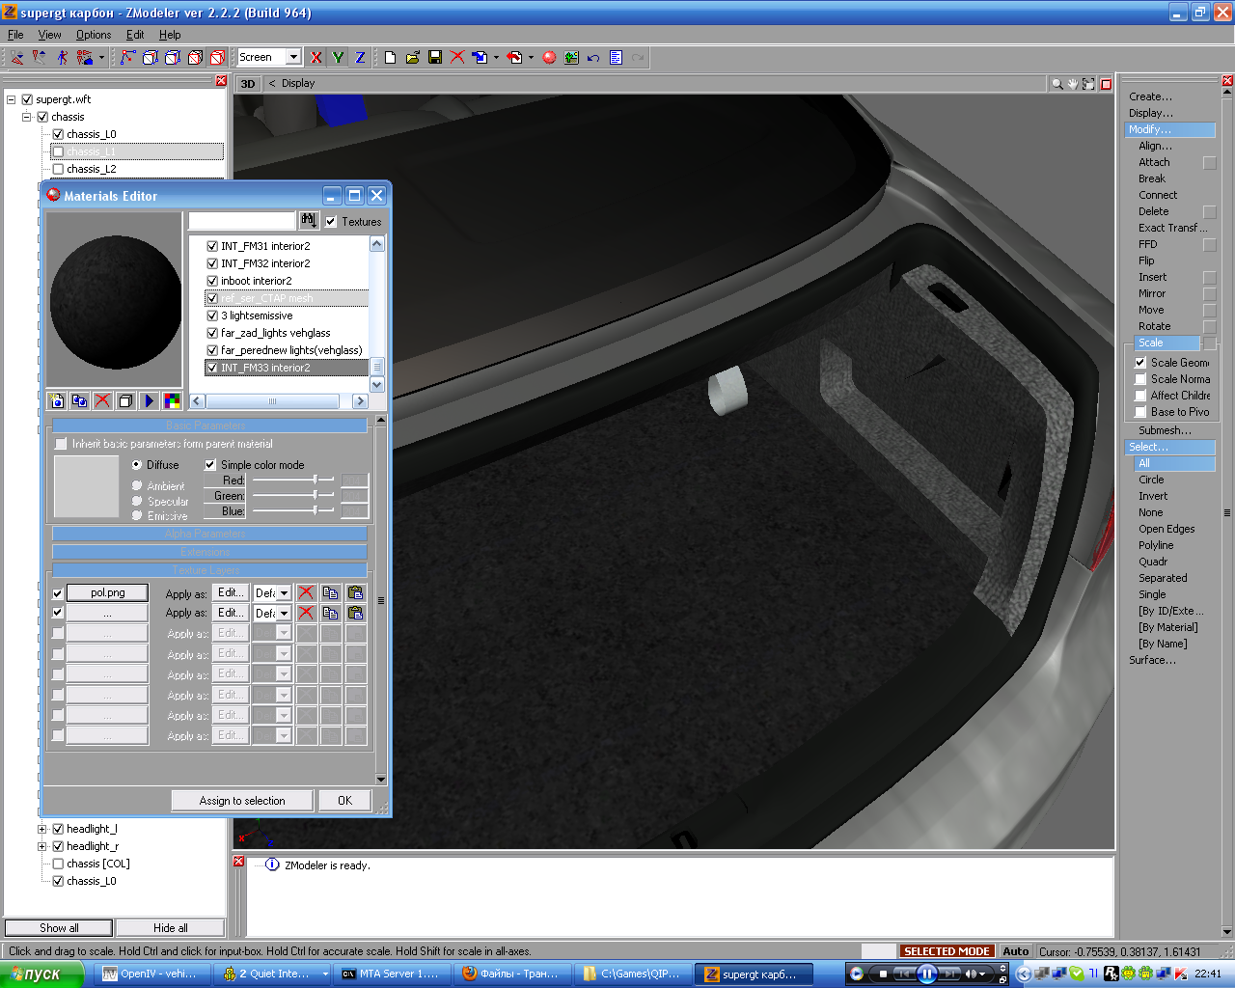Expand the headlight_l tree node
This screenshot has height=988, width=1235.
42,829
